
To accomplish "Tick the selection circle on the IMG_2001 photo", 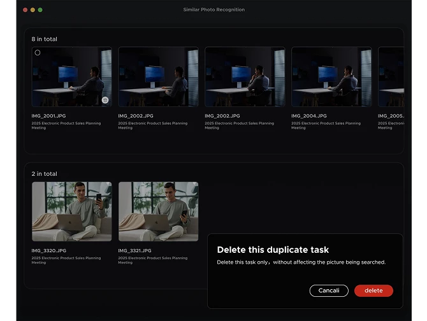I will click(x=38, y=53).
